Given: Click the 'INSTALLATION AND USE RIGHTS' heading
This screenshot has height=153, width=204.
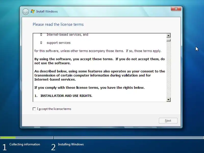Looking at the screenshot, I should [66, 96].
